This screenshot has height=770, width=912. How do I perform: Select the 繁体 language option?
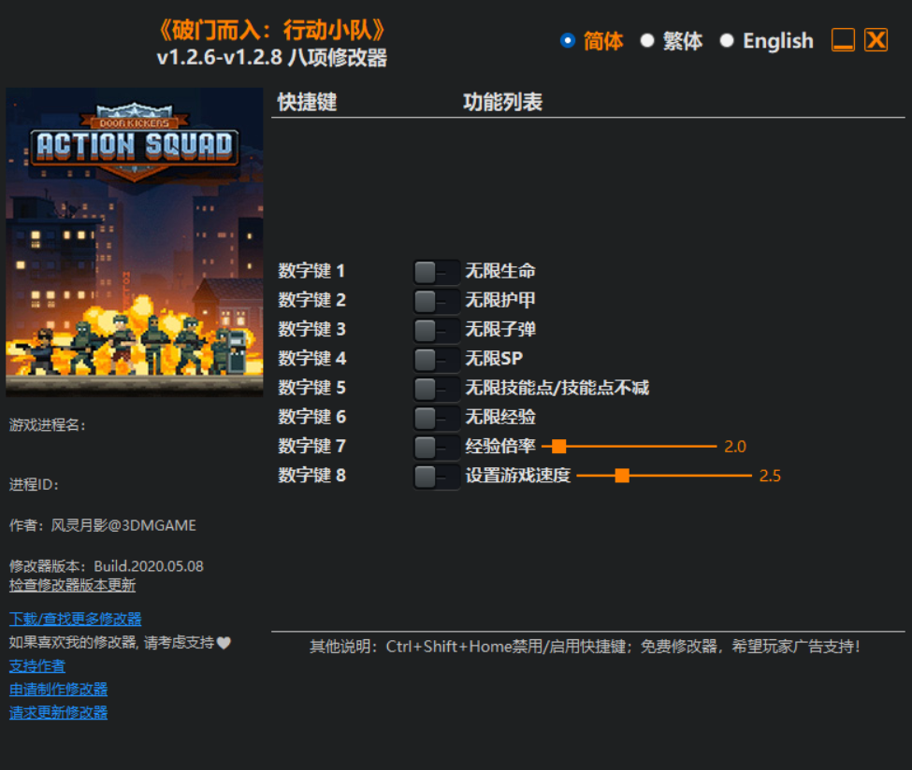647,41
